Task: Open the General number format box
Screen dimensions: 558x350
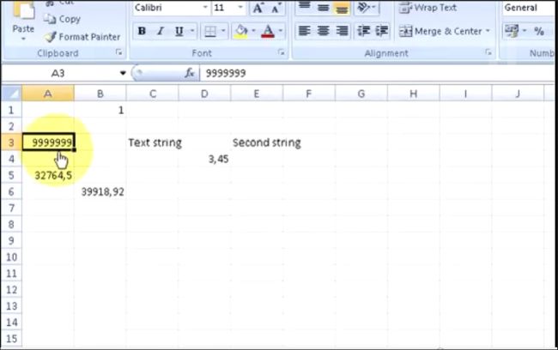Action: (529, 8)
